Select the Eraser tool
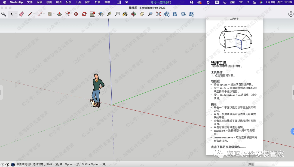 click(22, 14)
